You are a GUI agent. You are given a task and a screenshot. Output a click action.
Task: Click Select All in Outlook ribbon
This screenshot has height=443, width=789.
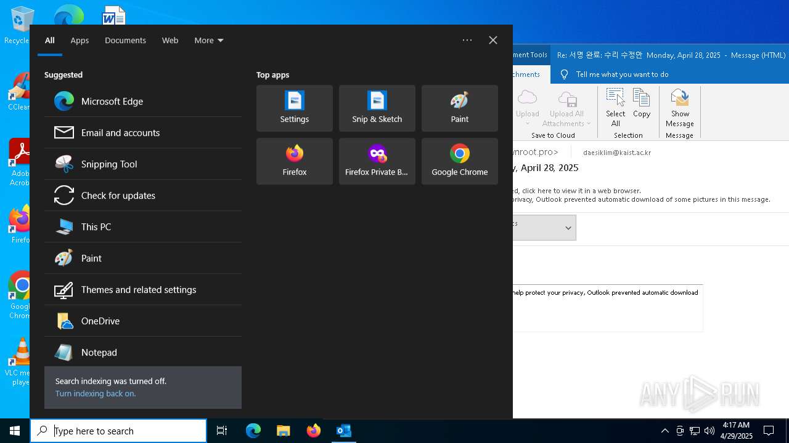(x=615, y=108)
